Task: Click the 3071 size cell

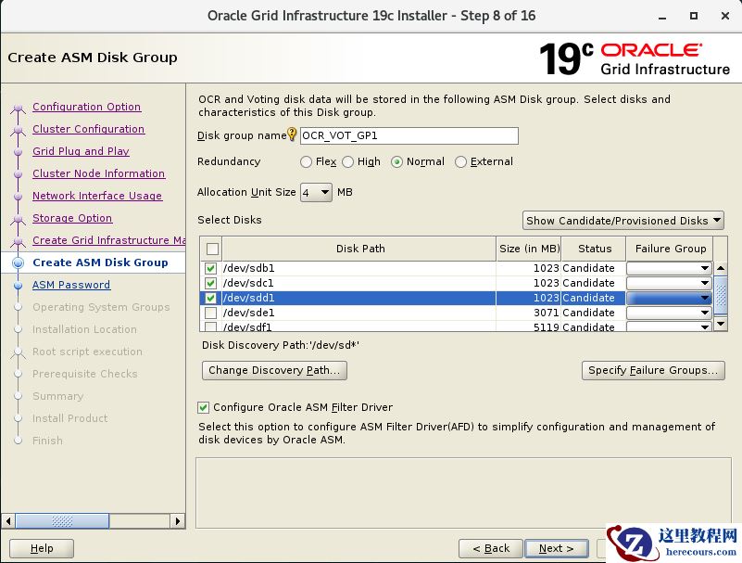Action: tap(529, 313)
